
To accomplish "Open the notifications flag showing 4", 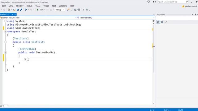I will 154,2.
